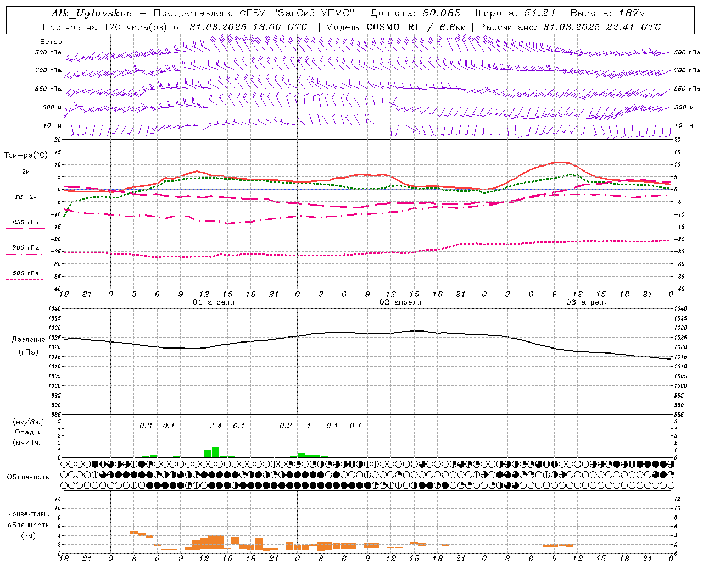
Task: Click the (мм/3ч.) precipitation unit label
Action: 28,422
